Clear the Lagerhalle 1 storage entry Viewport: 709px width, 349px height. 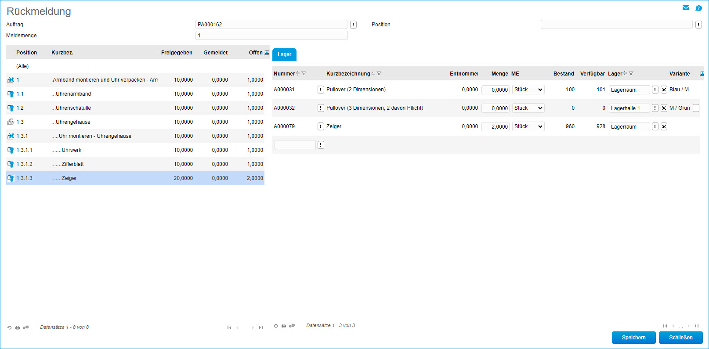664,108
